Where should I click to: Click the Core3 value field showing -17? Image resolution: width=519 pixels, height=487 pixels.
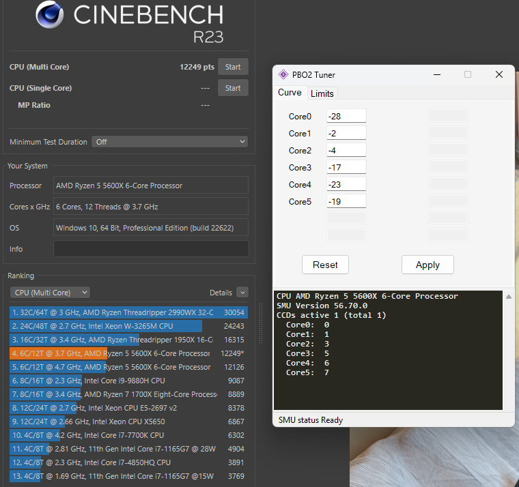(x=346, y=167)
